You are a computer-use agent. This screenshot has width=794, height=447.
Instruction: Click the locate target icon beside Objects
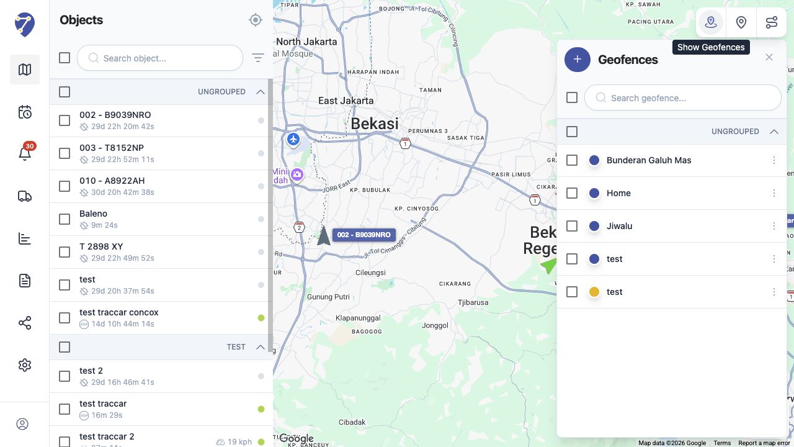[x=256, y=20]
